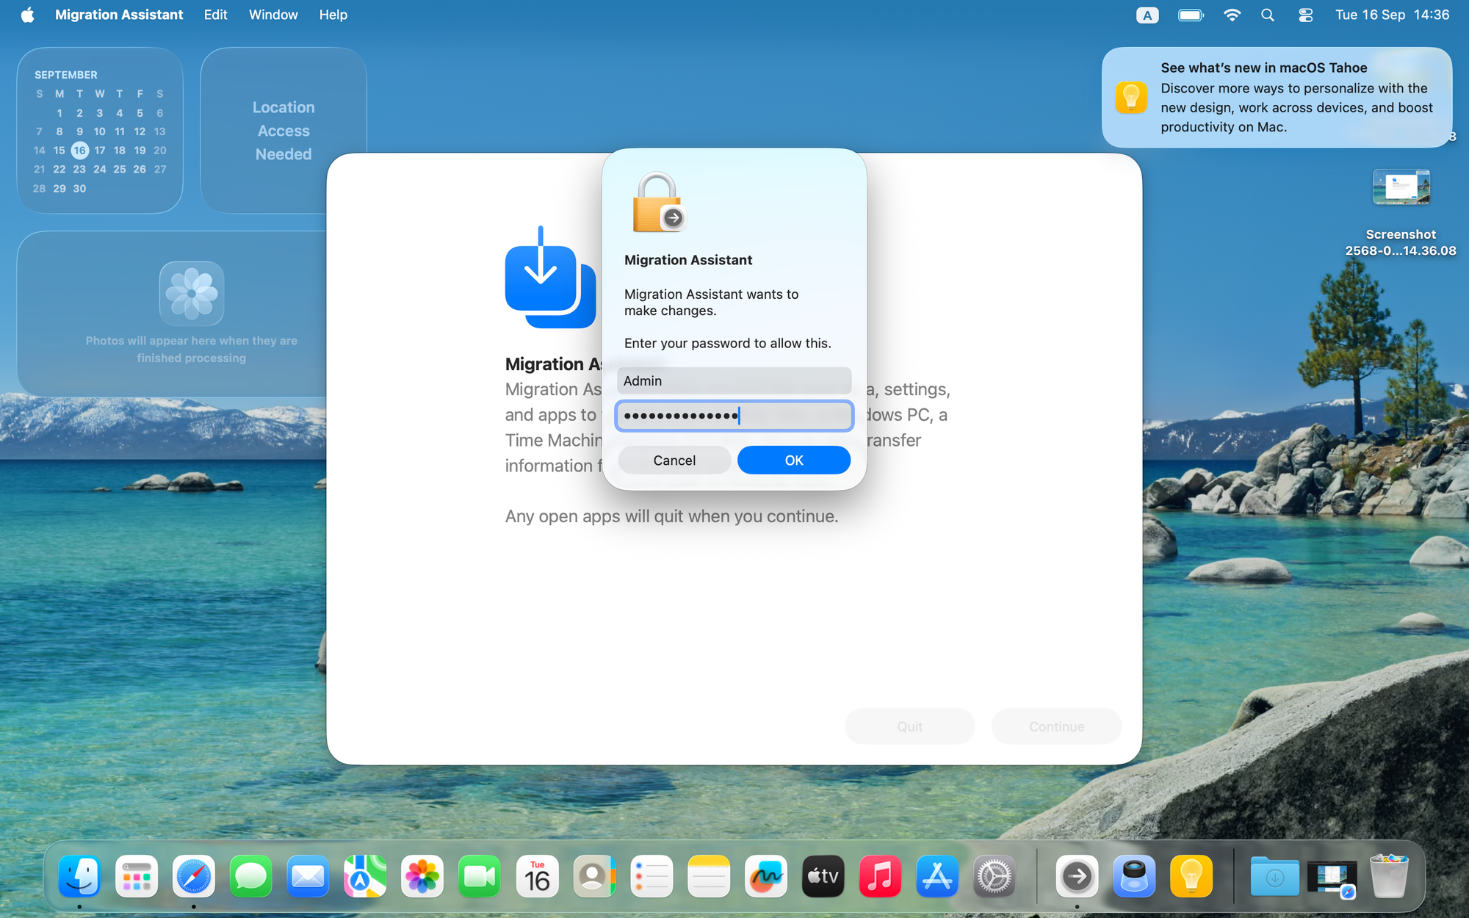Click the password field with dots
The height and width of the screenshot is (918, 1469).
click(x=734, y=416)
